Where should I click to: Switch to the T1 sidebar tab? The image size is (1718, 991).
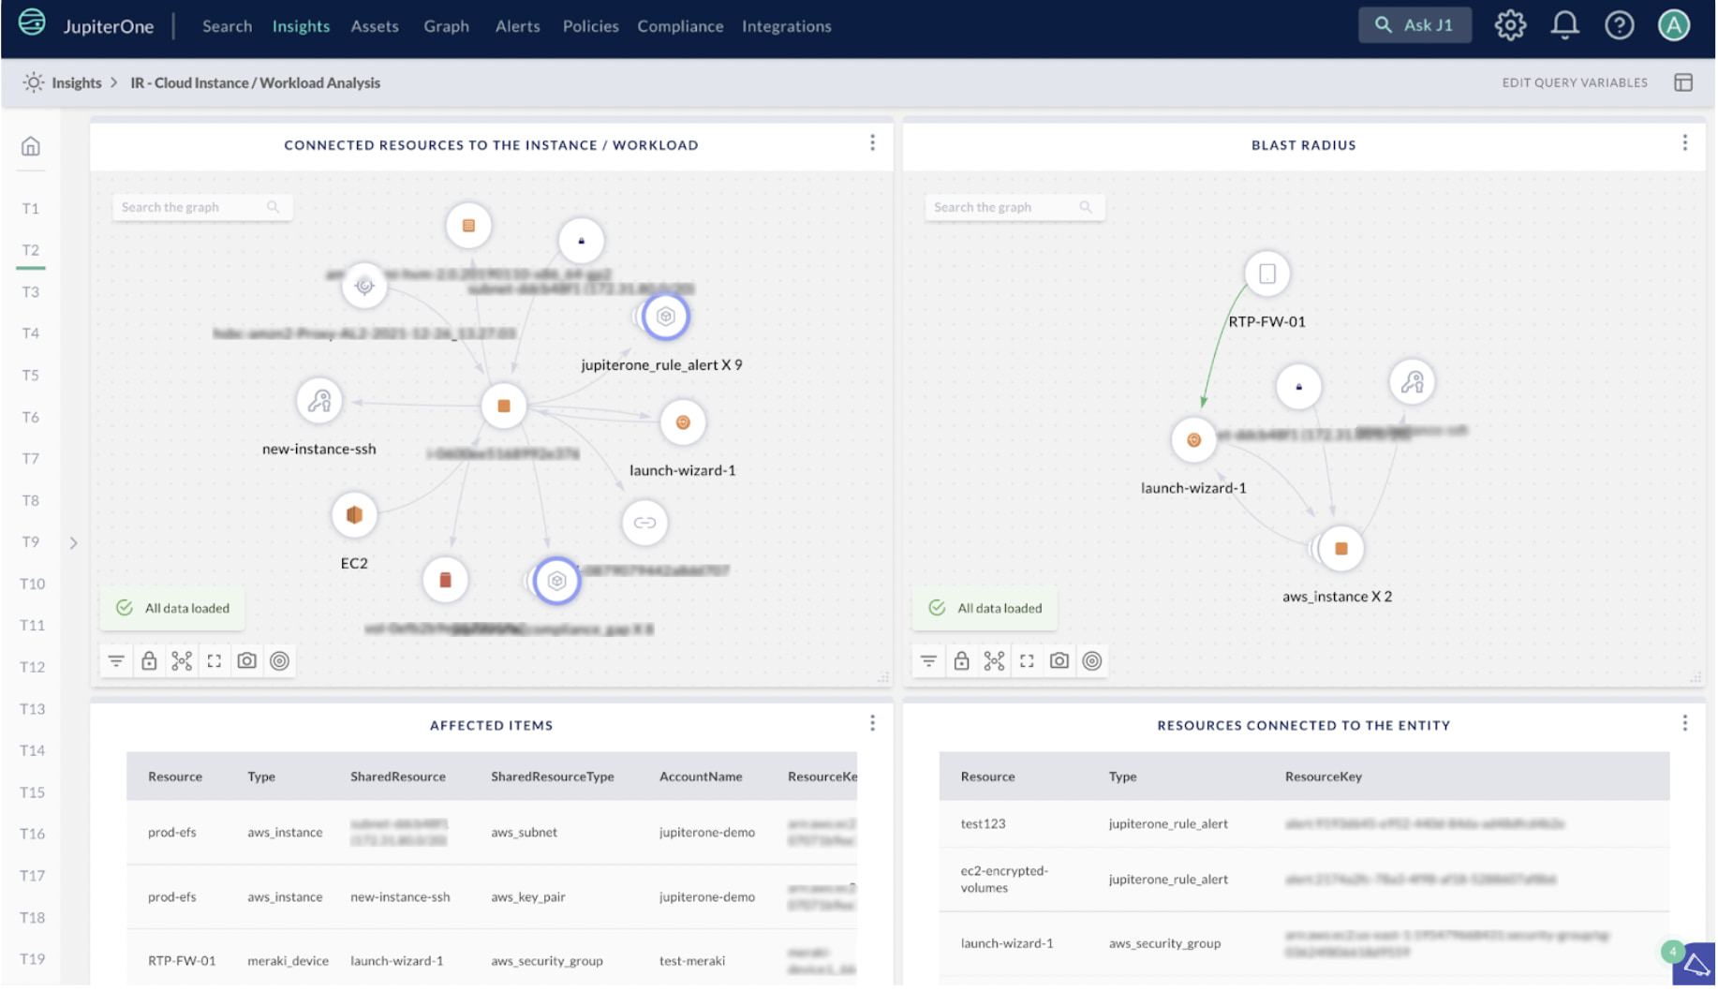point(31,209)
